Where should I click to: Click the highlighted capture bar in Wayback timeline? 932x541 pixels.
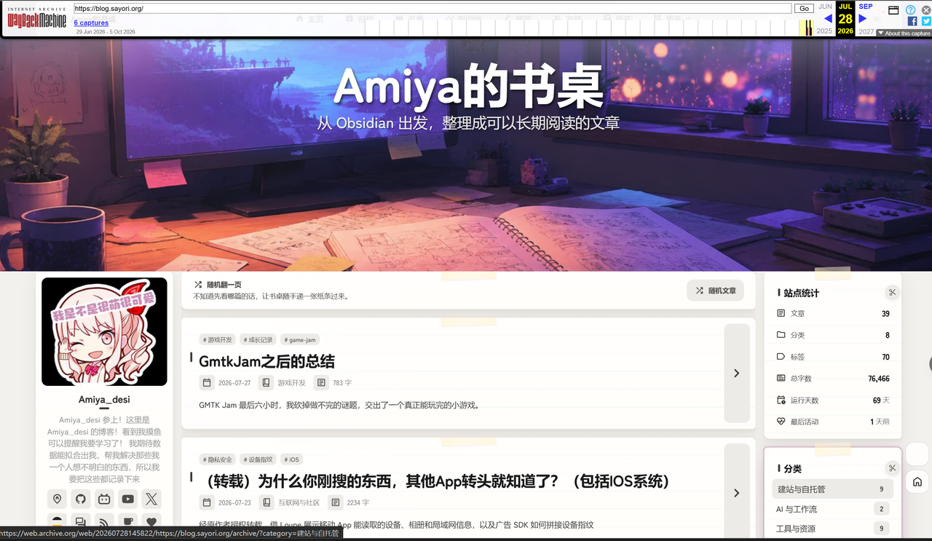coord(807,28)
